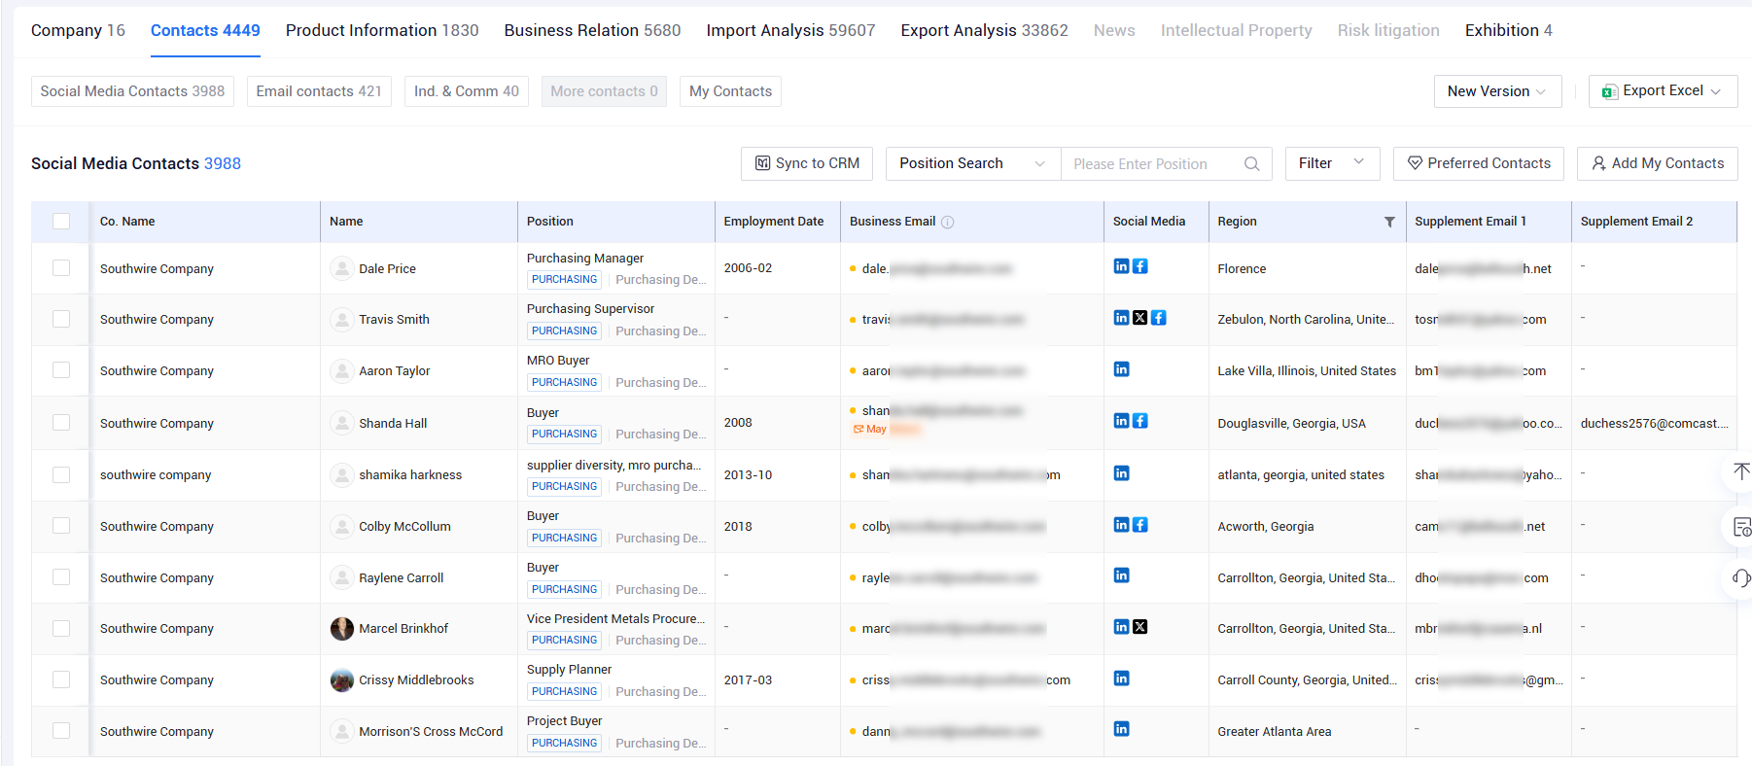Viewport: 1752px width, 766px height.
Task: Open the Export Excel dropdown
Action: point(1663,91)
